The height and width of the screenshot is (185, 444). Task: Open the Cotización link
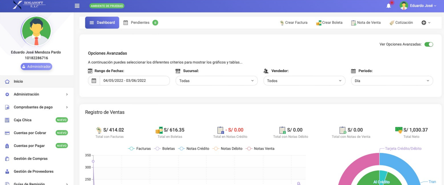coord(401,23)
